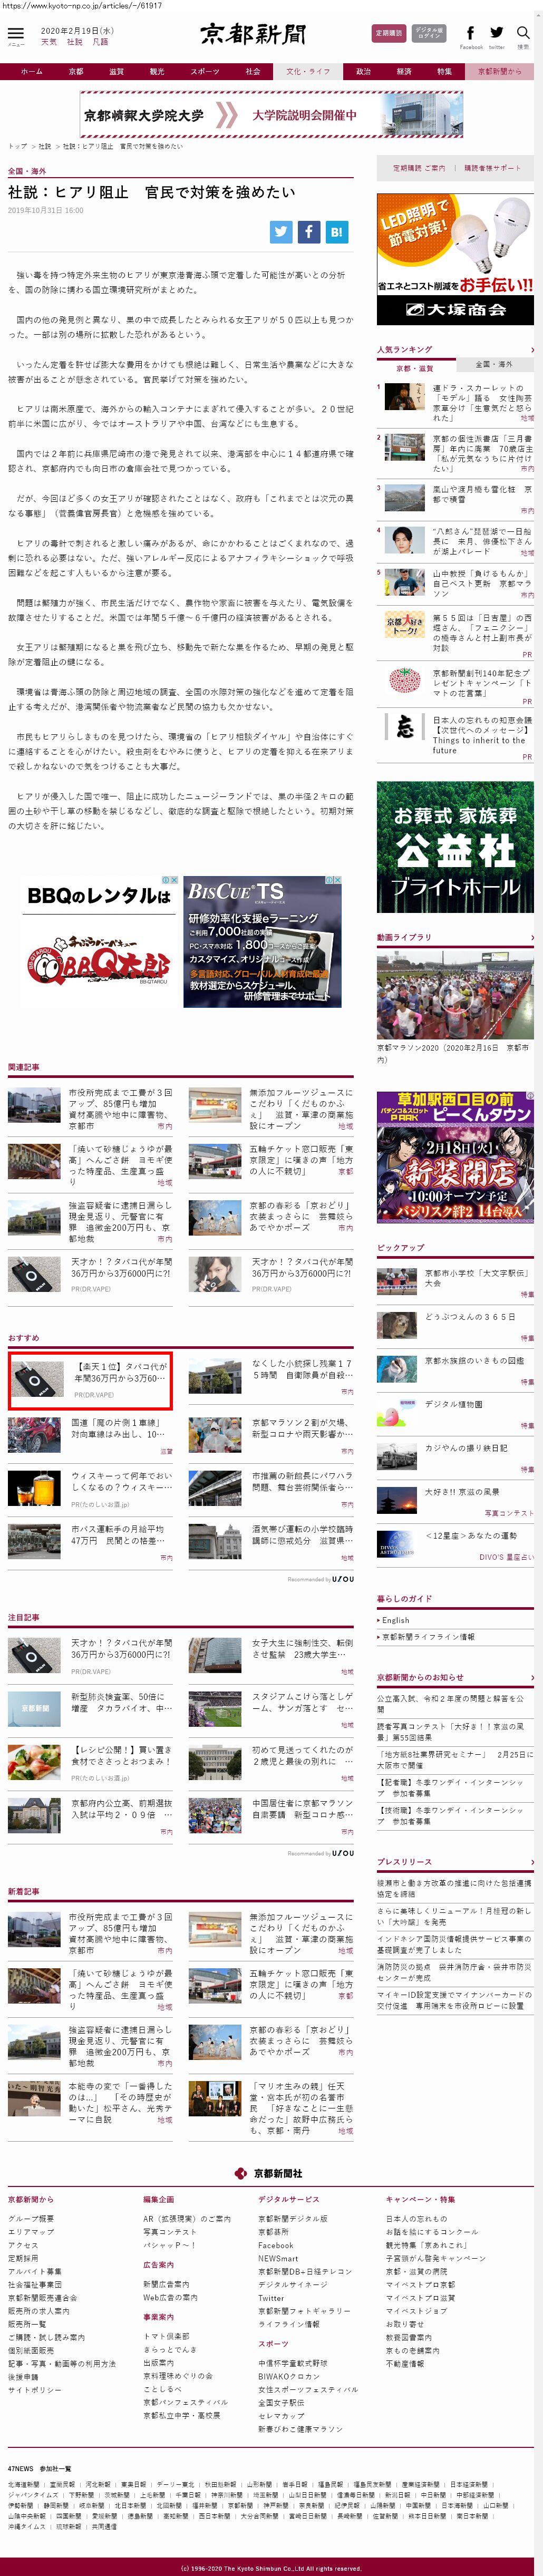Open the 京都 nav tab
The image size is (543, 2576).
point(76,71)
